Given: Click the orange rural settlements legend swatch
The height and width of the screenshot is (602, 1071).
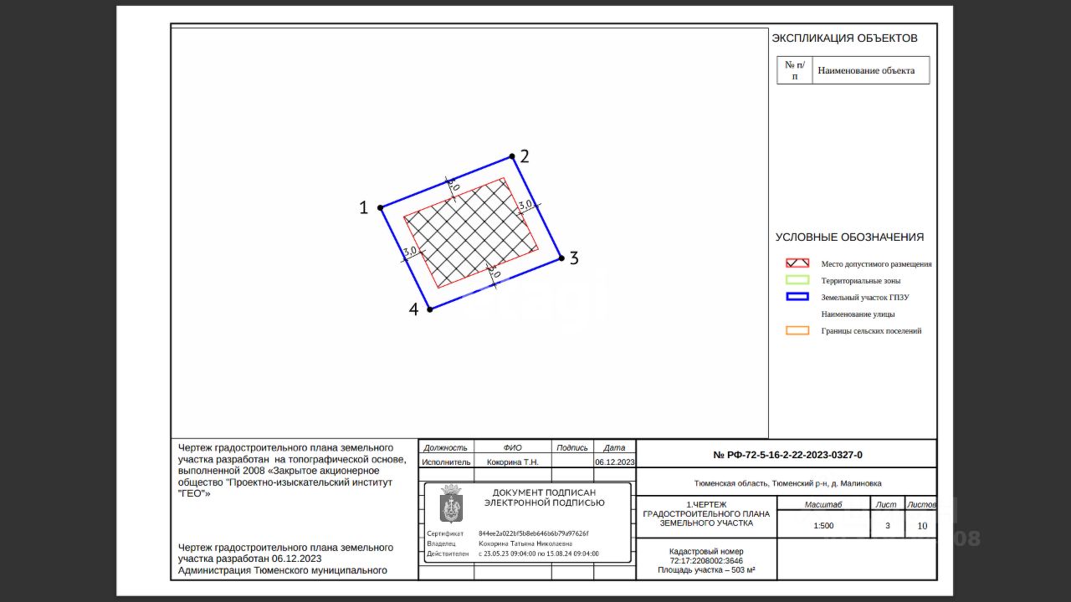Looking at the screenshot, I should point(797,330).
